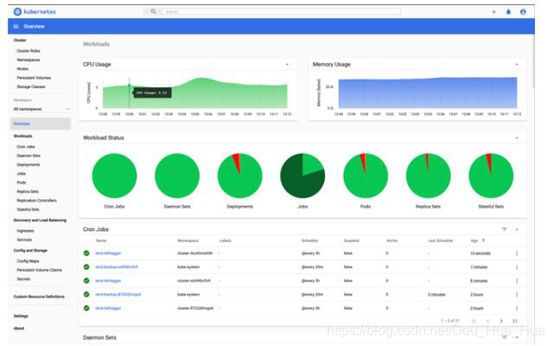Open Services in sidebar
Screen dimensions: 553x346
24,240
